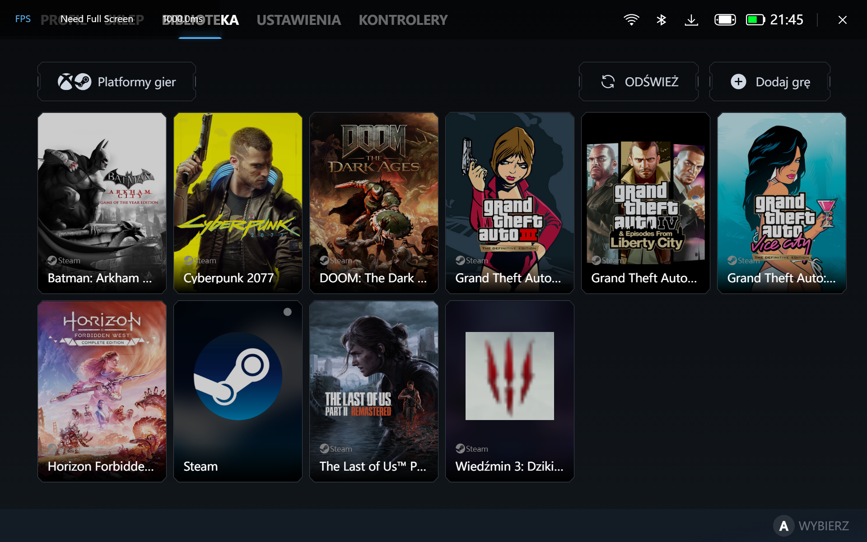867x542 pixels.
Task: Click 'DOOM: The Dark ...' title text
Action: pyautogui.click(x=373, y=278)
